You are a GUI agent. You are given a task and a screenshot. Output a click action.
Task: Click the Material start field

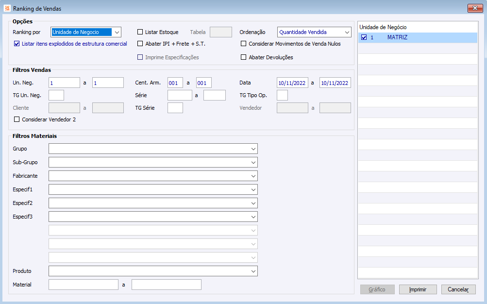[83, 285]
